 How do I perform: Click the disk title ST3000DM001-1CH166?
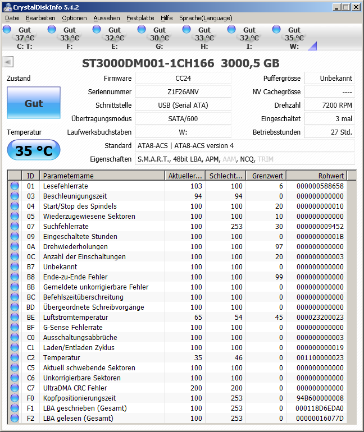[148, 63]
